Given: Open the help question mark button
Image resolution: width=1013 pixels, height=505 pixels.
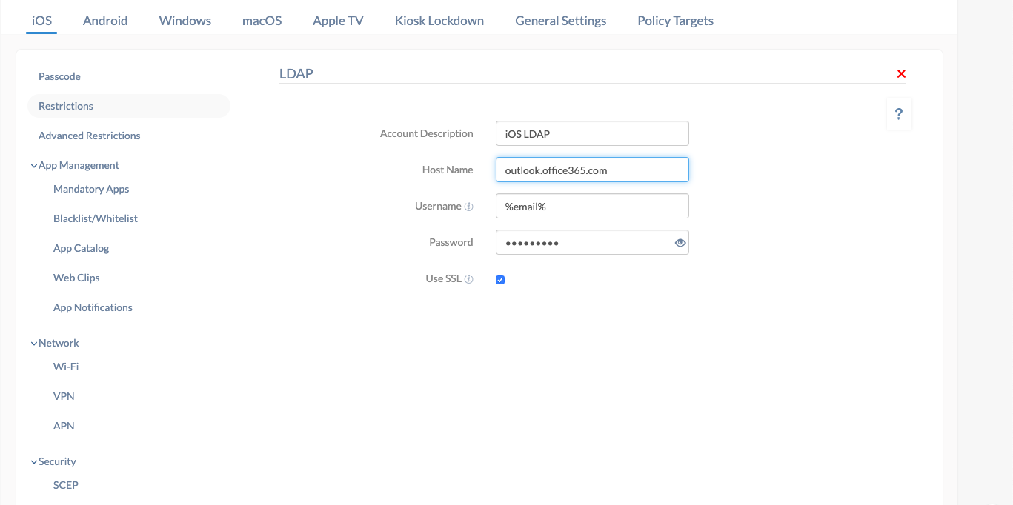Looking at the screenshot, I should [899, 114].
